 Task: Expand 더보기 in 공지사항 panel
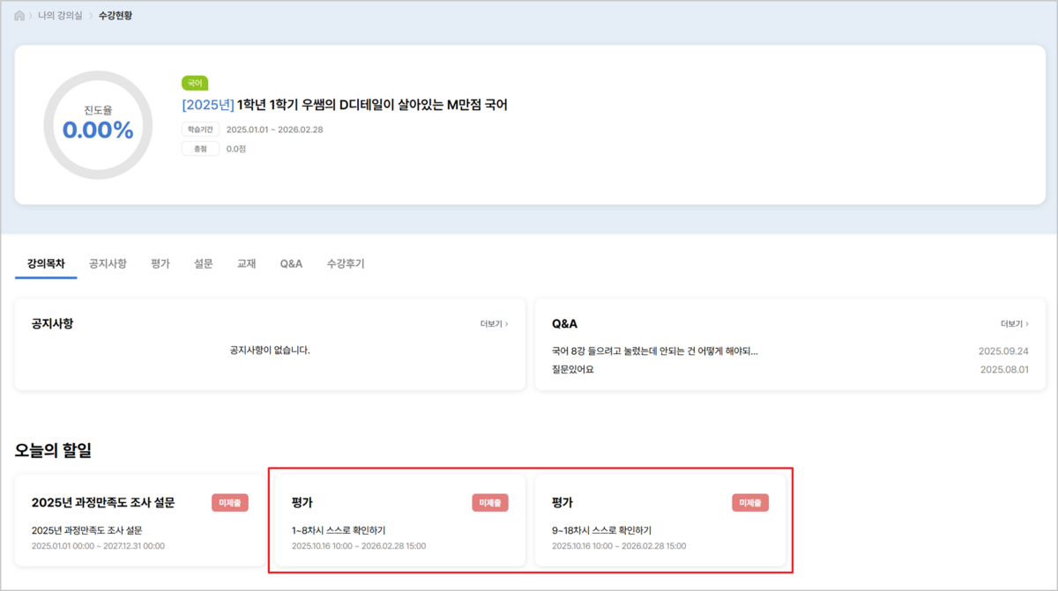(494, 324)
